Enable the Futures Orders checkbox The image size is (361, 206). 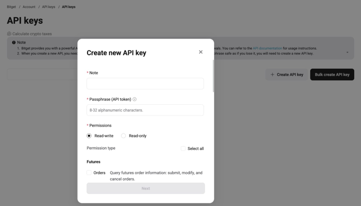click(x=89, y=173)
